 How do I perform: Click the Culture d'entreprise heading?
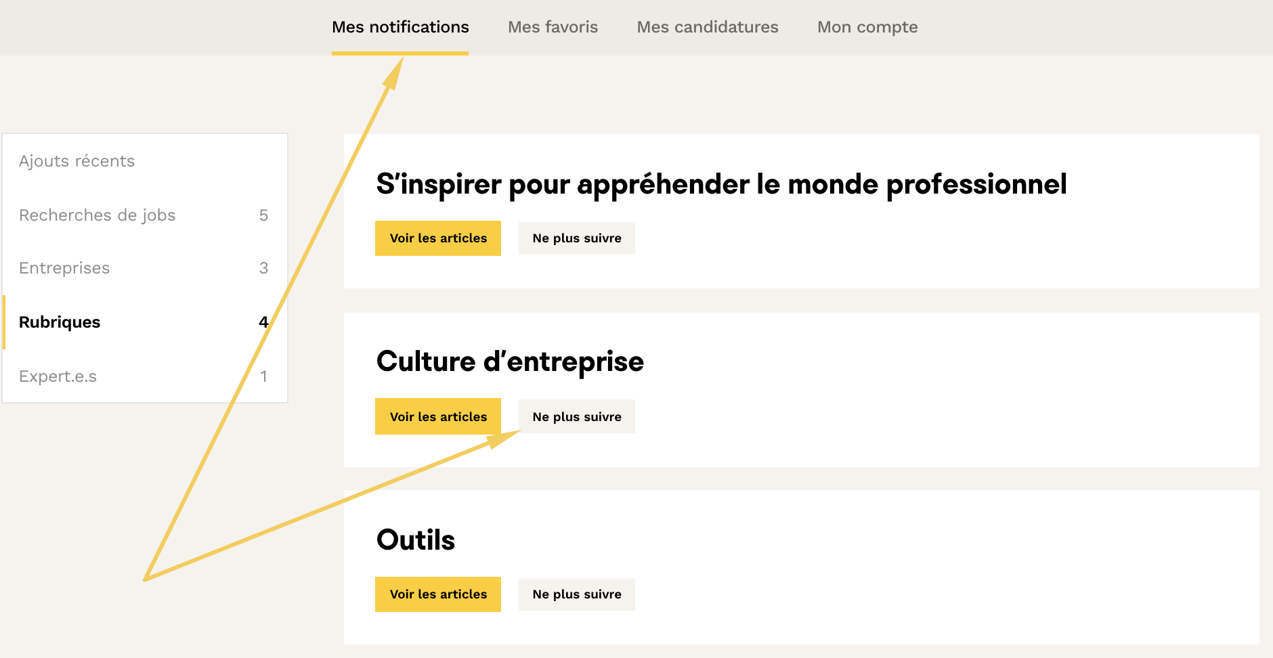(x=510, y=361)
